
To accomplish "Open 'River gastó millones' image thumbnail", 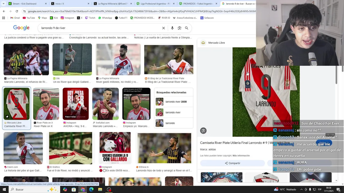I will coord(118,60).
